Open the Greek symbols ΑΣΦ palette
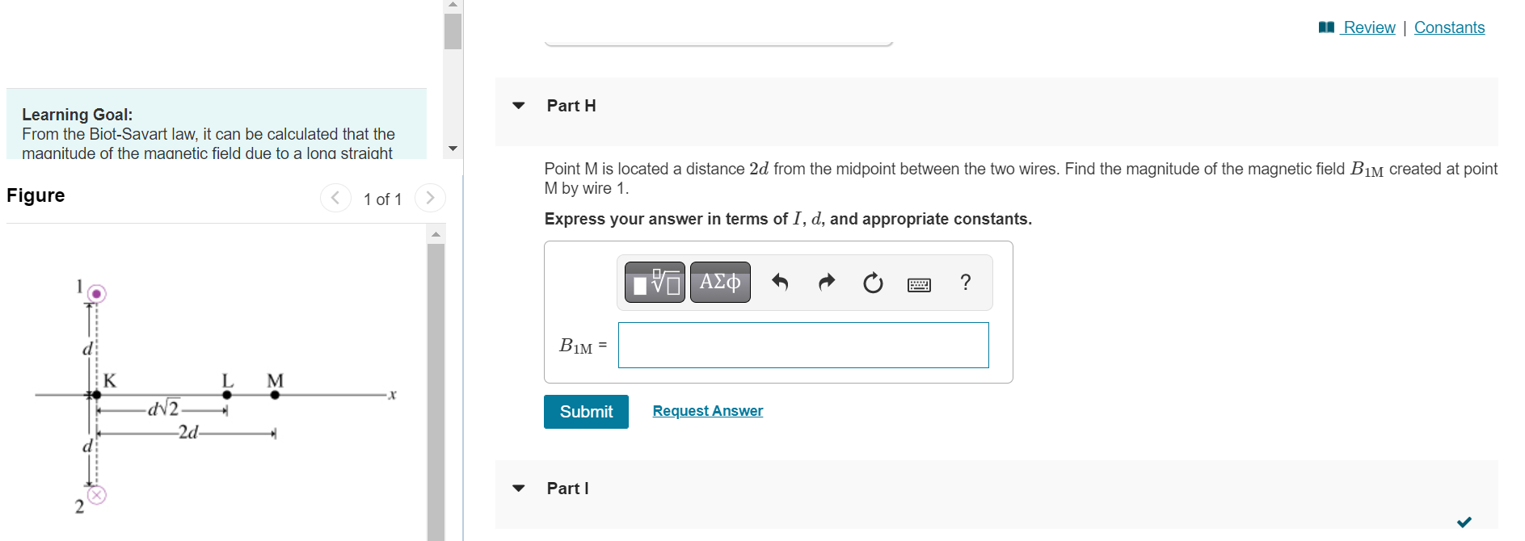Viewport: 1525px width, 541px height. tap(720, 283)
